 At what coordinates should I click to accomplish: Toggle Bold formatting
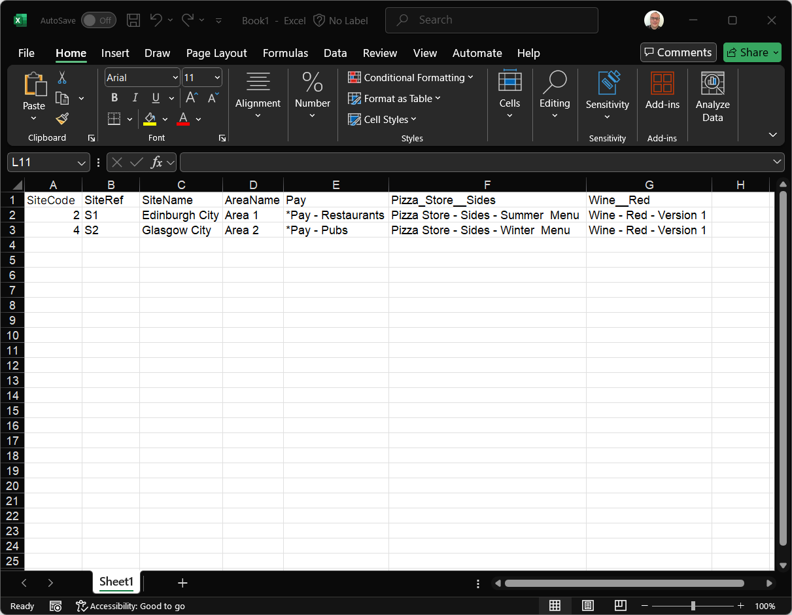(114, 98)
